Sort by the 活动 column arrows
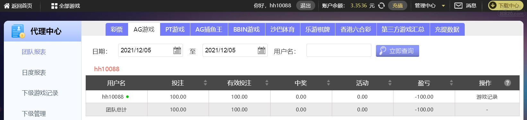Screen dimensions: 527x120 390,83
